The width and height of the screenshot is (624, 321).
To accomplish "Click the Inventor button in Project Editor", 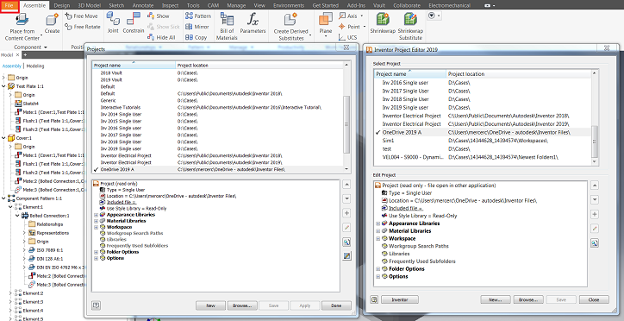I will (x=400, y=299).
